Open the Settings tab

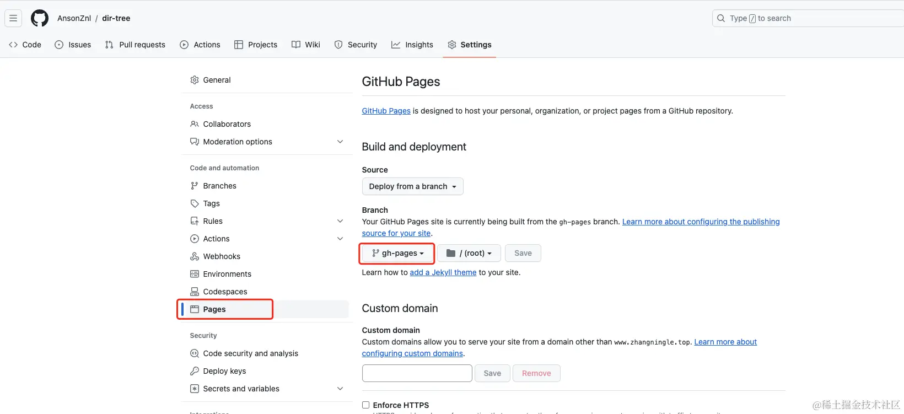470,45
